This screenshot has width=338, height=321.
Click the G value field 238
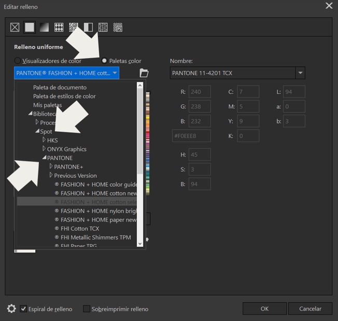click(200, 106)
